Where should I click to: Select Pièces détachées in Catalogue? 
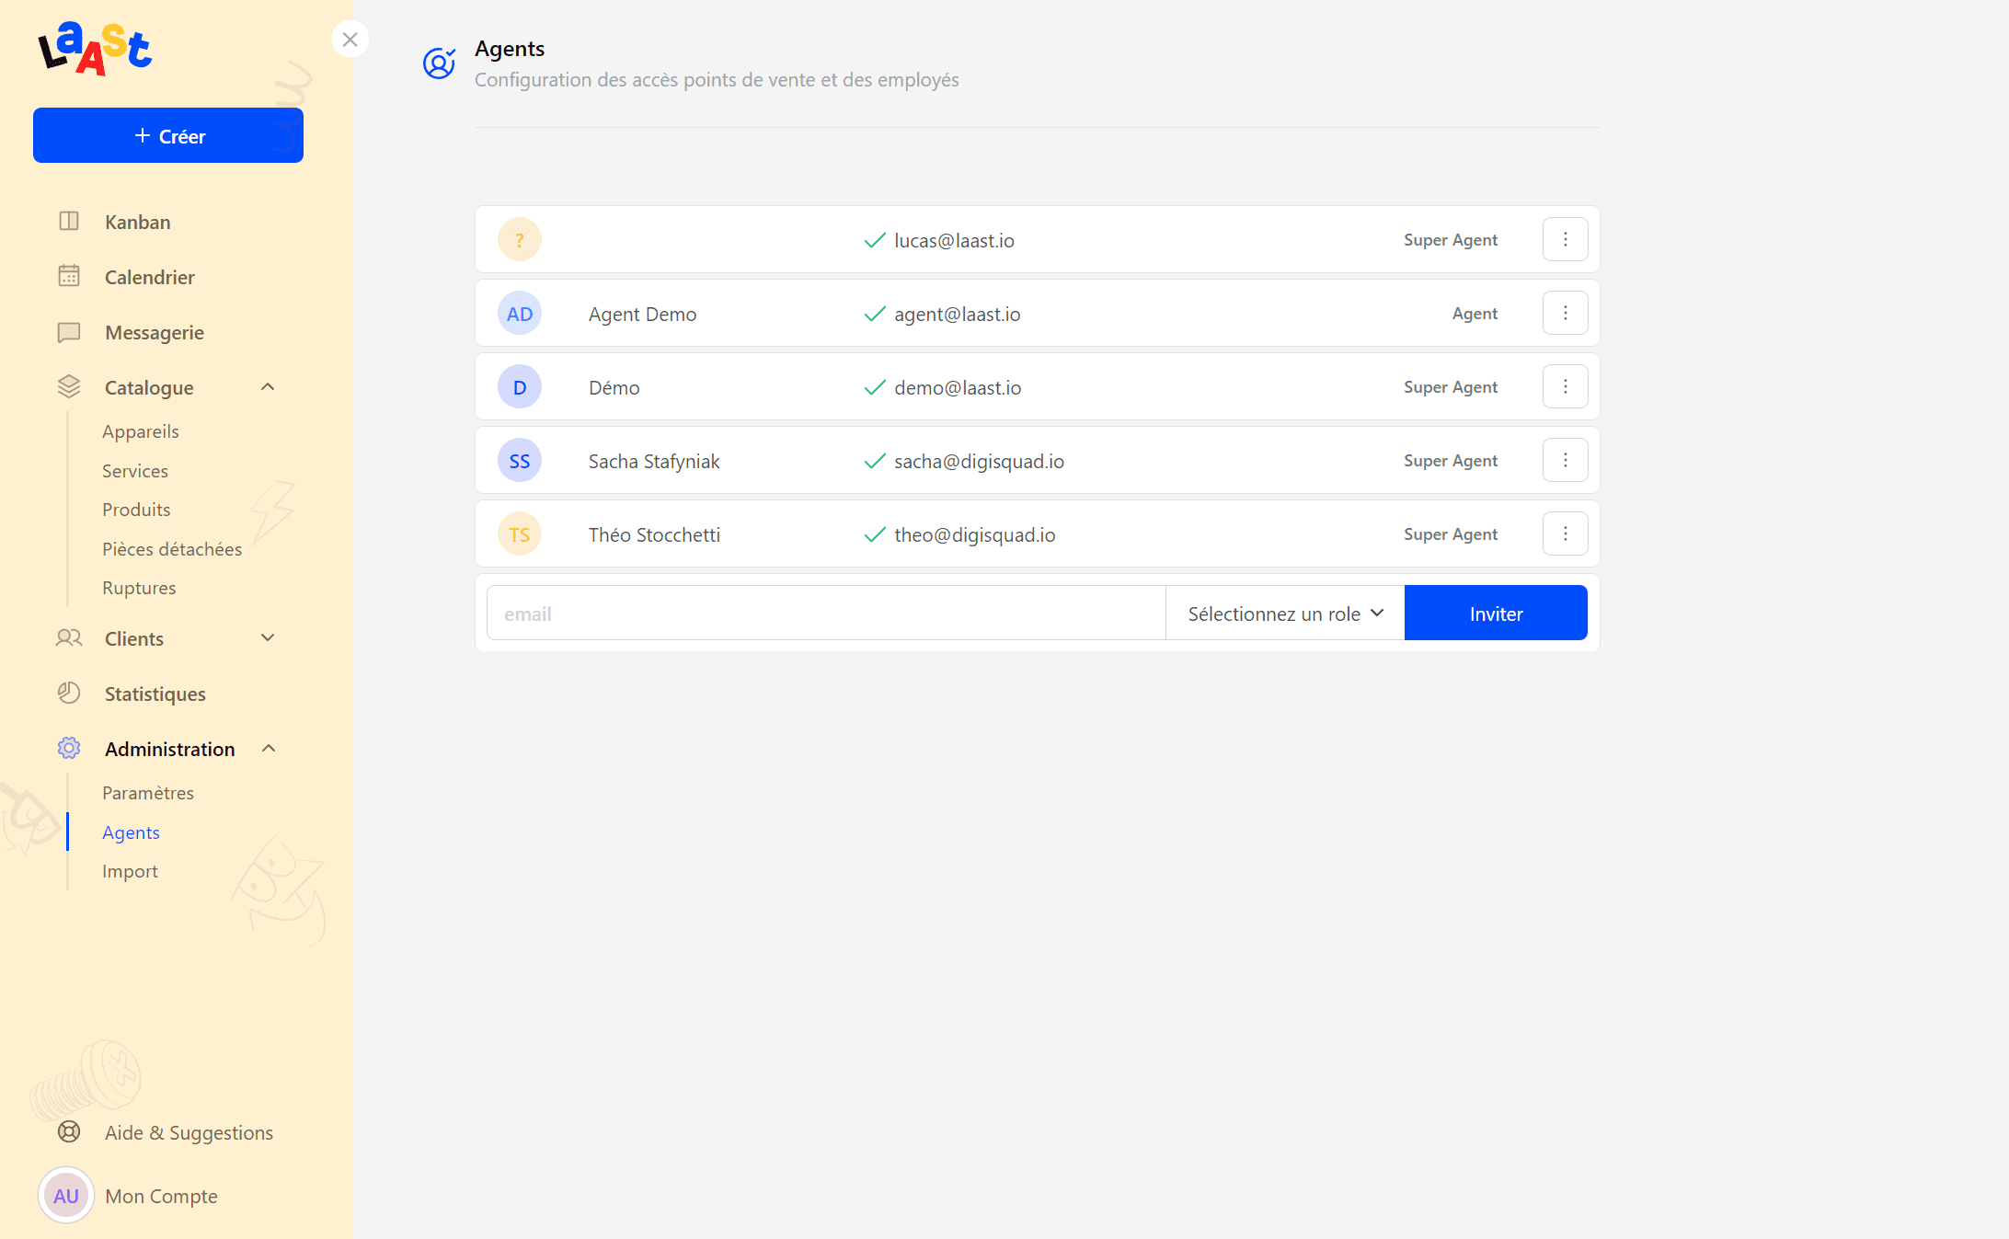[x=172, y=549]
